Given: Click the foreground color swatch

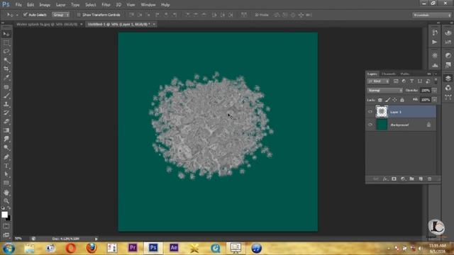Looking at the screenshot, I should (x=4, y=215).
